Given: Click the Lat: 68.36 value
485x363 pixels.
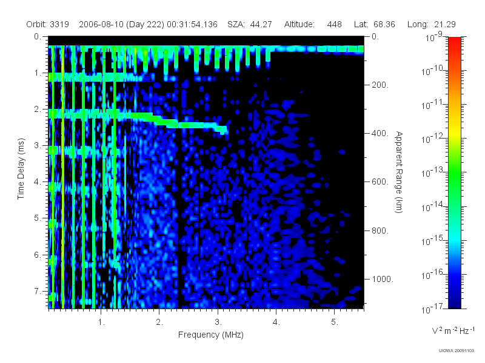Looking at the screenshot, I should pos(375,24).
